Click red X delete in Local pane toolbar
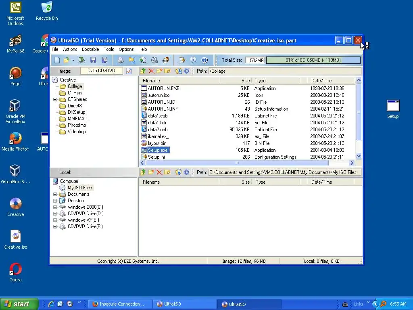413x310 pixels. pyautogui.click(x=159, y=172)
